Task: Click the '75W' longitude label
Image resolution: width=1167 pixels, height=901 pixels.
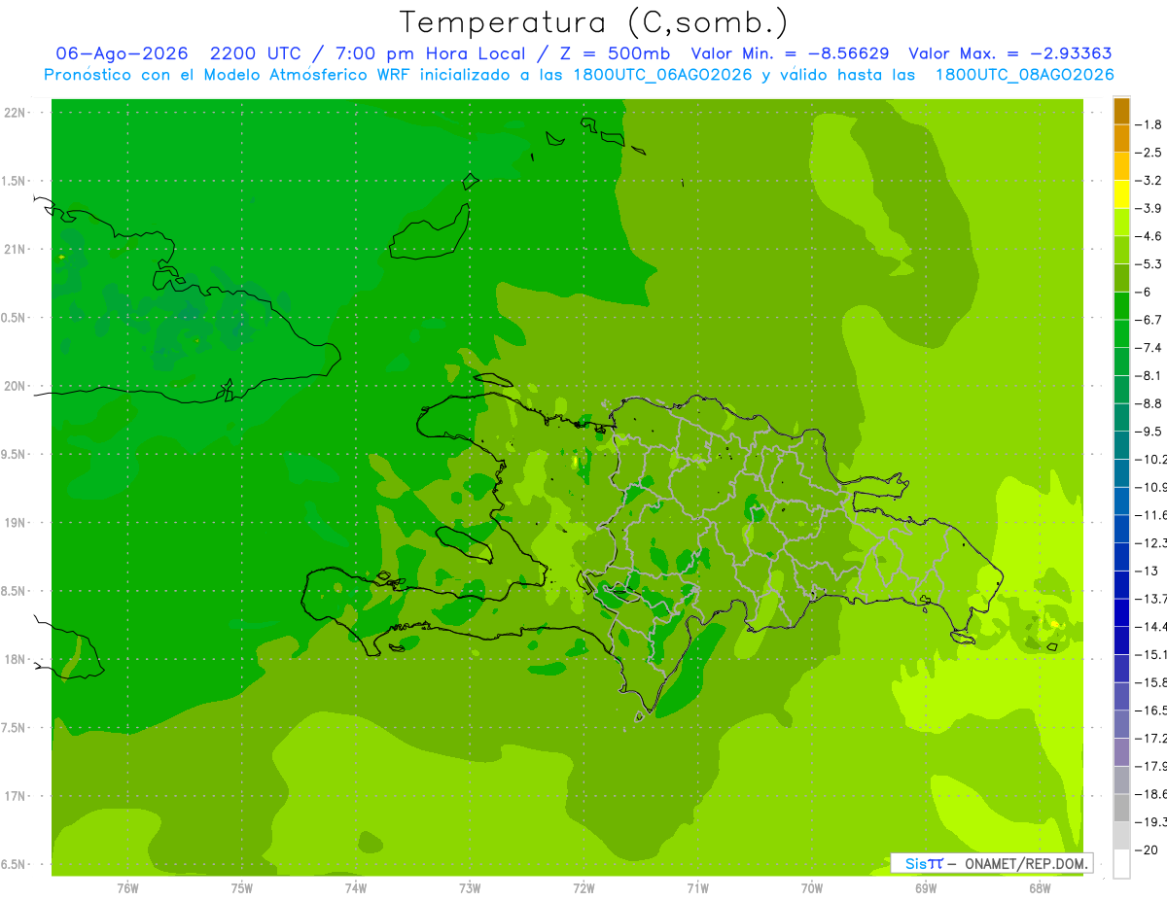Action: 242,888
